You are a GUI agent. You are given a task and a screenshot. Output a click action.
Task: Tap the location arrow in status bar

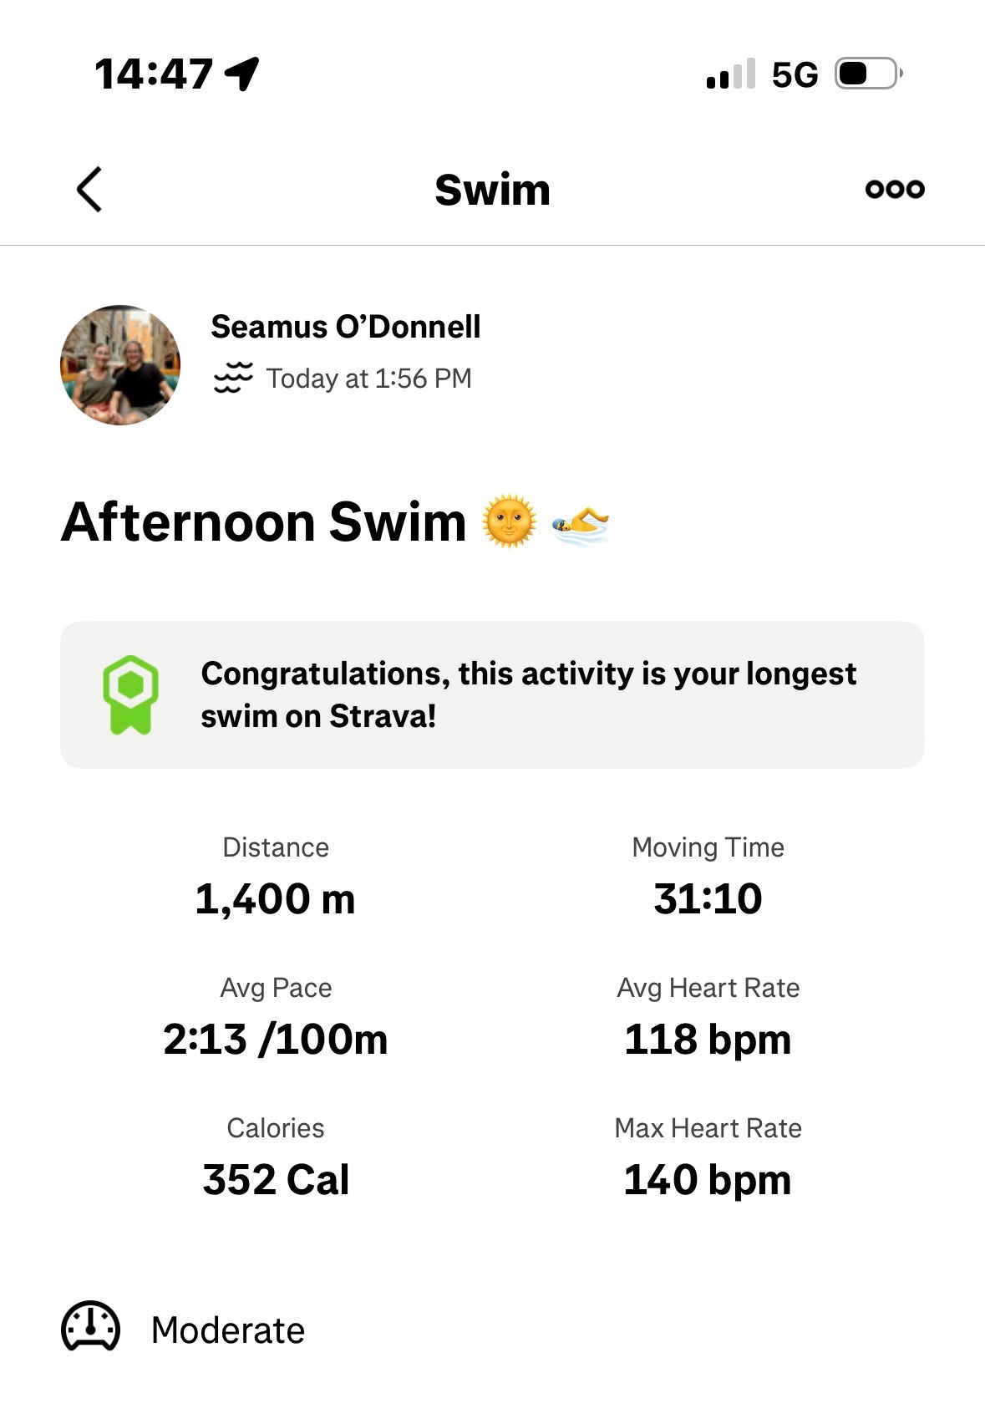point(242,74)
